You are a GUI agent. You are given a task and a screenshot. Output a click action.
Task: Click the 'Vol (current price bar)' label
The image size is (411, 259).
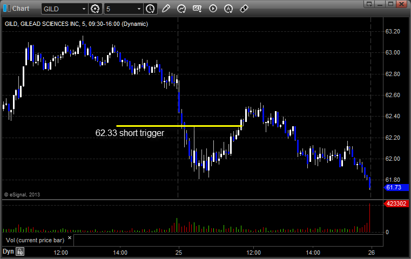click(35, 240)
